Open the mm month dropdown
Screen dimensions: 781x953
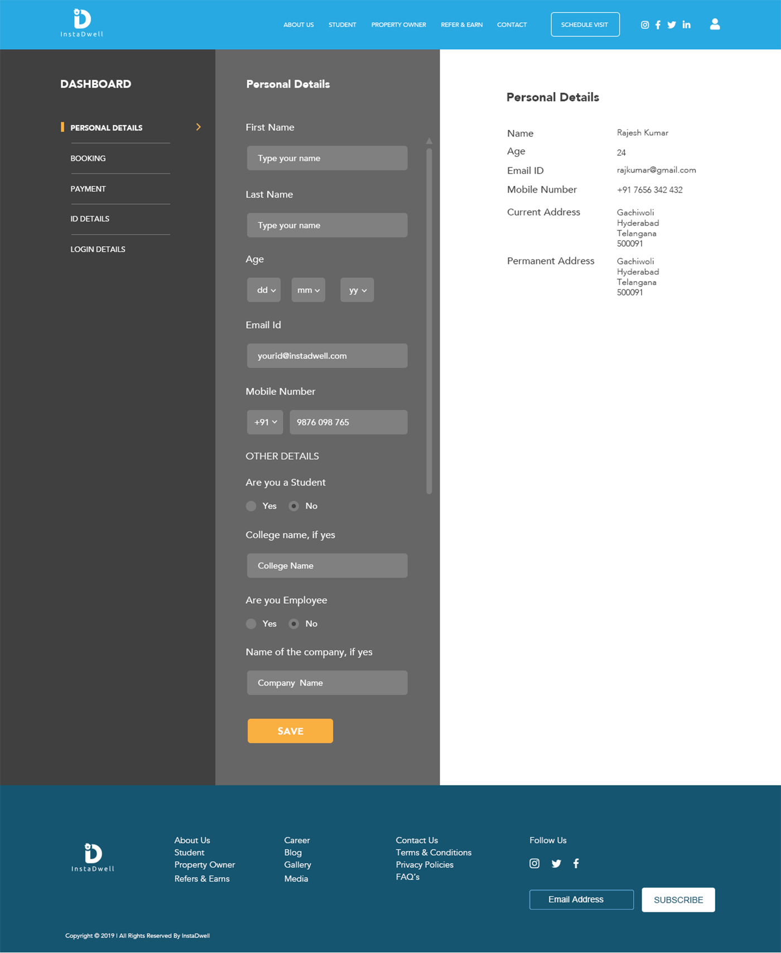pyautogui.click(x=308, y=290)
